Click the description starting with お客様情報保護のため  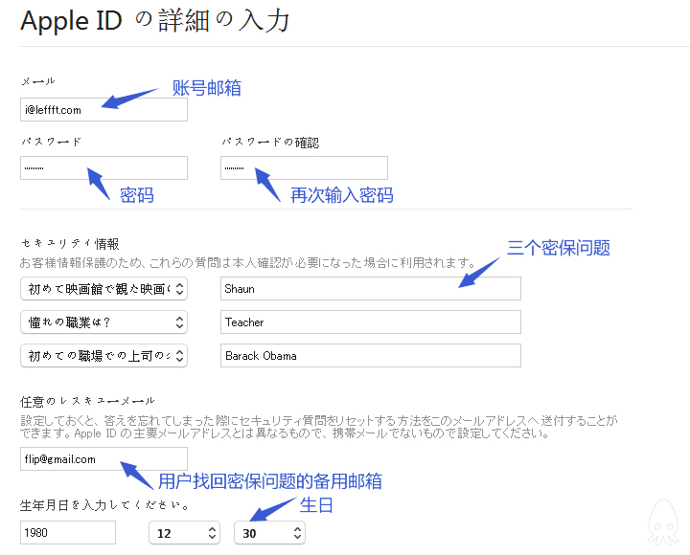(x=247, y=263)
